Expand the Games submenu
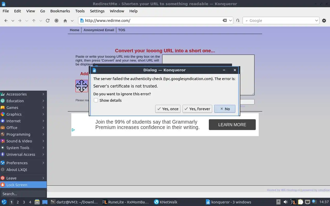 [23, 108]
